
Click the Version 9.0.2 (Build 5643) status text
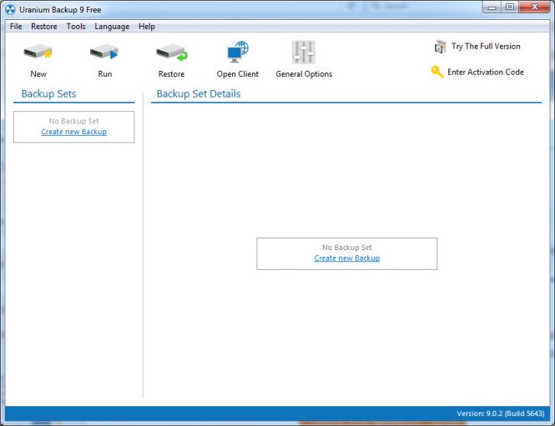coord(500,413)
